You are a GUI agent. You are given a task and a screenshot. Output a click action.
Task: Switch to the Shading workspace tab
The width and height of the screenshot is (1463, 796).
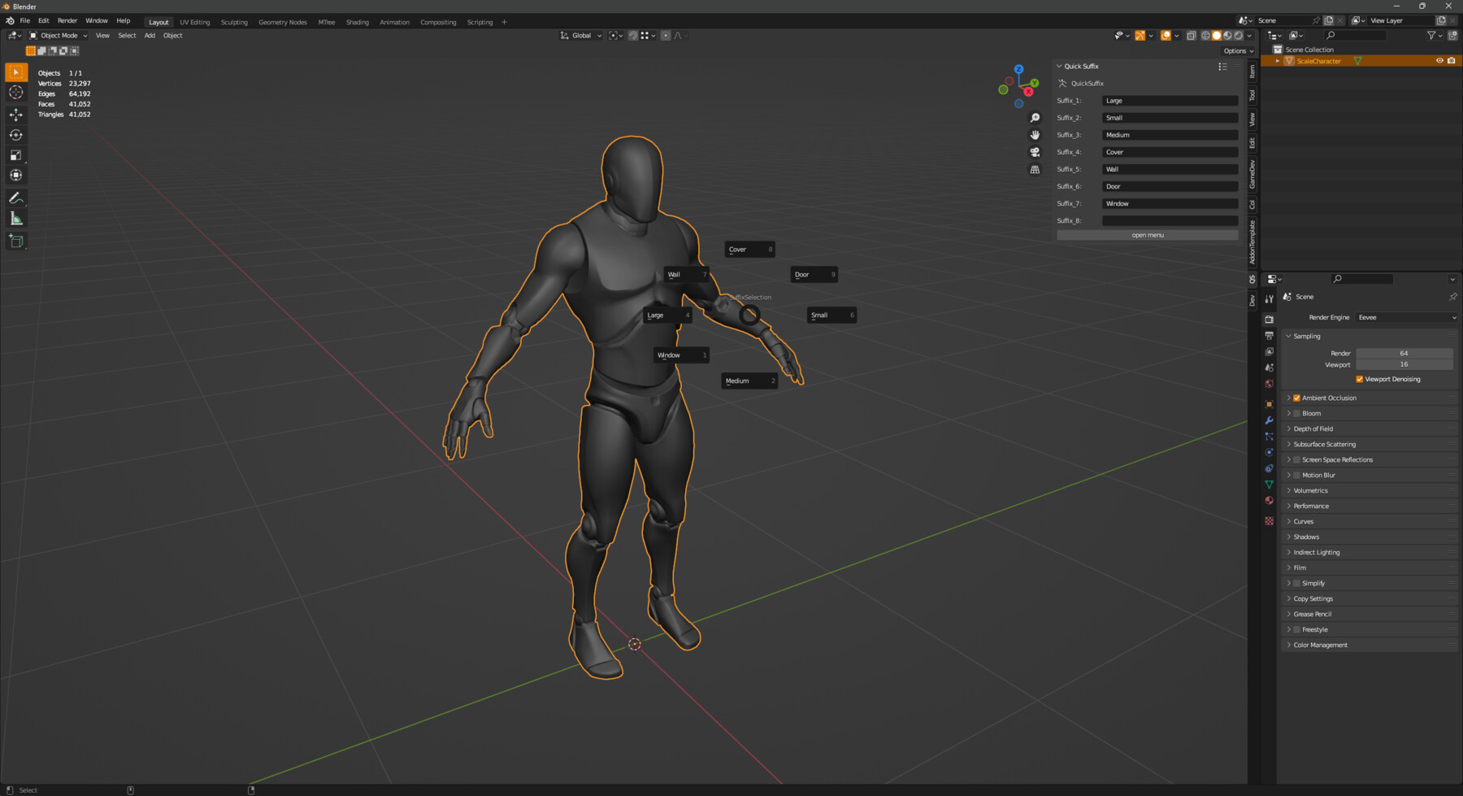tap(357, 22)
